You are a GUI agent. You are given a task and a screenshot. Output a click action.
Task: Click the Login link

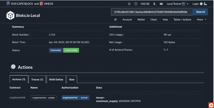tap(195, 4)
